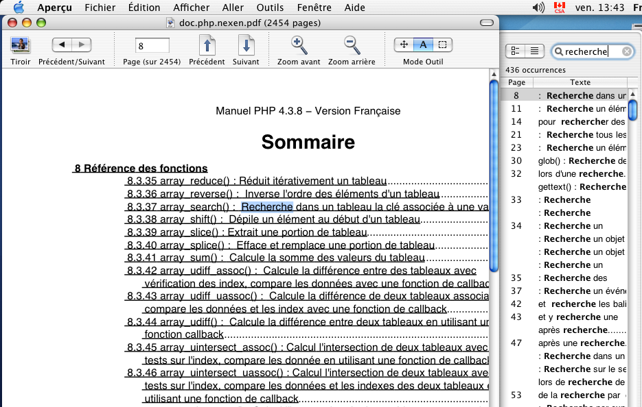Open the Fenêtre menu

314,8
